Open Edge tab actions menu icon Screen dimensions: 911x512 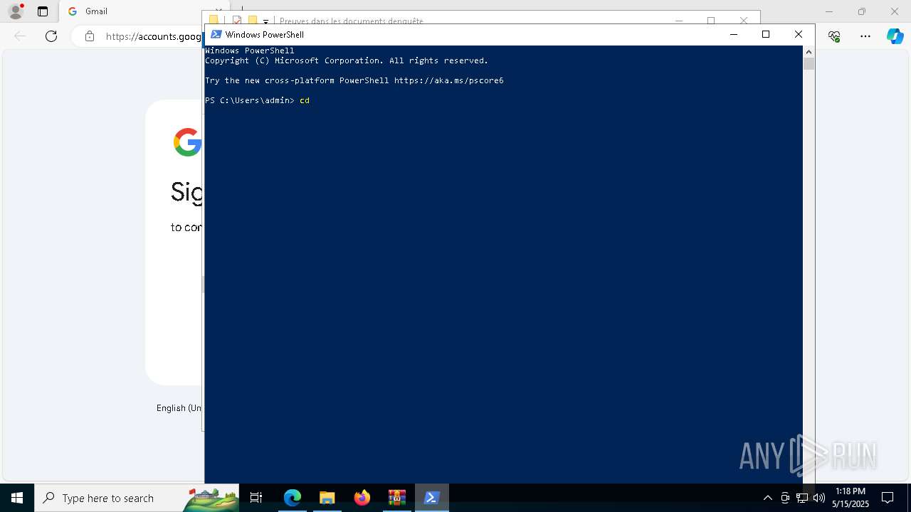(43, 11)
